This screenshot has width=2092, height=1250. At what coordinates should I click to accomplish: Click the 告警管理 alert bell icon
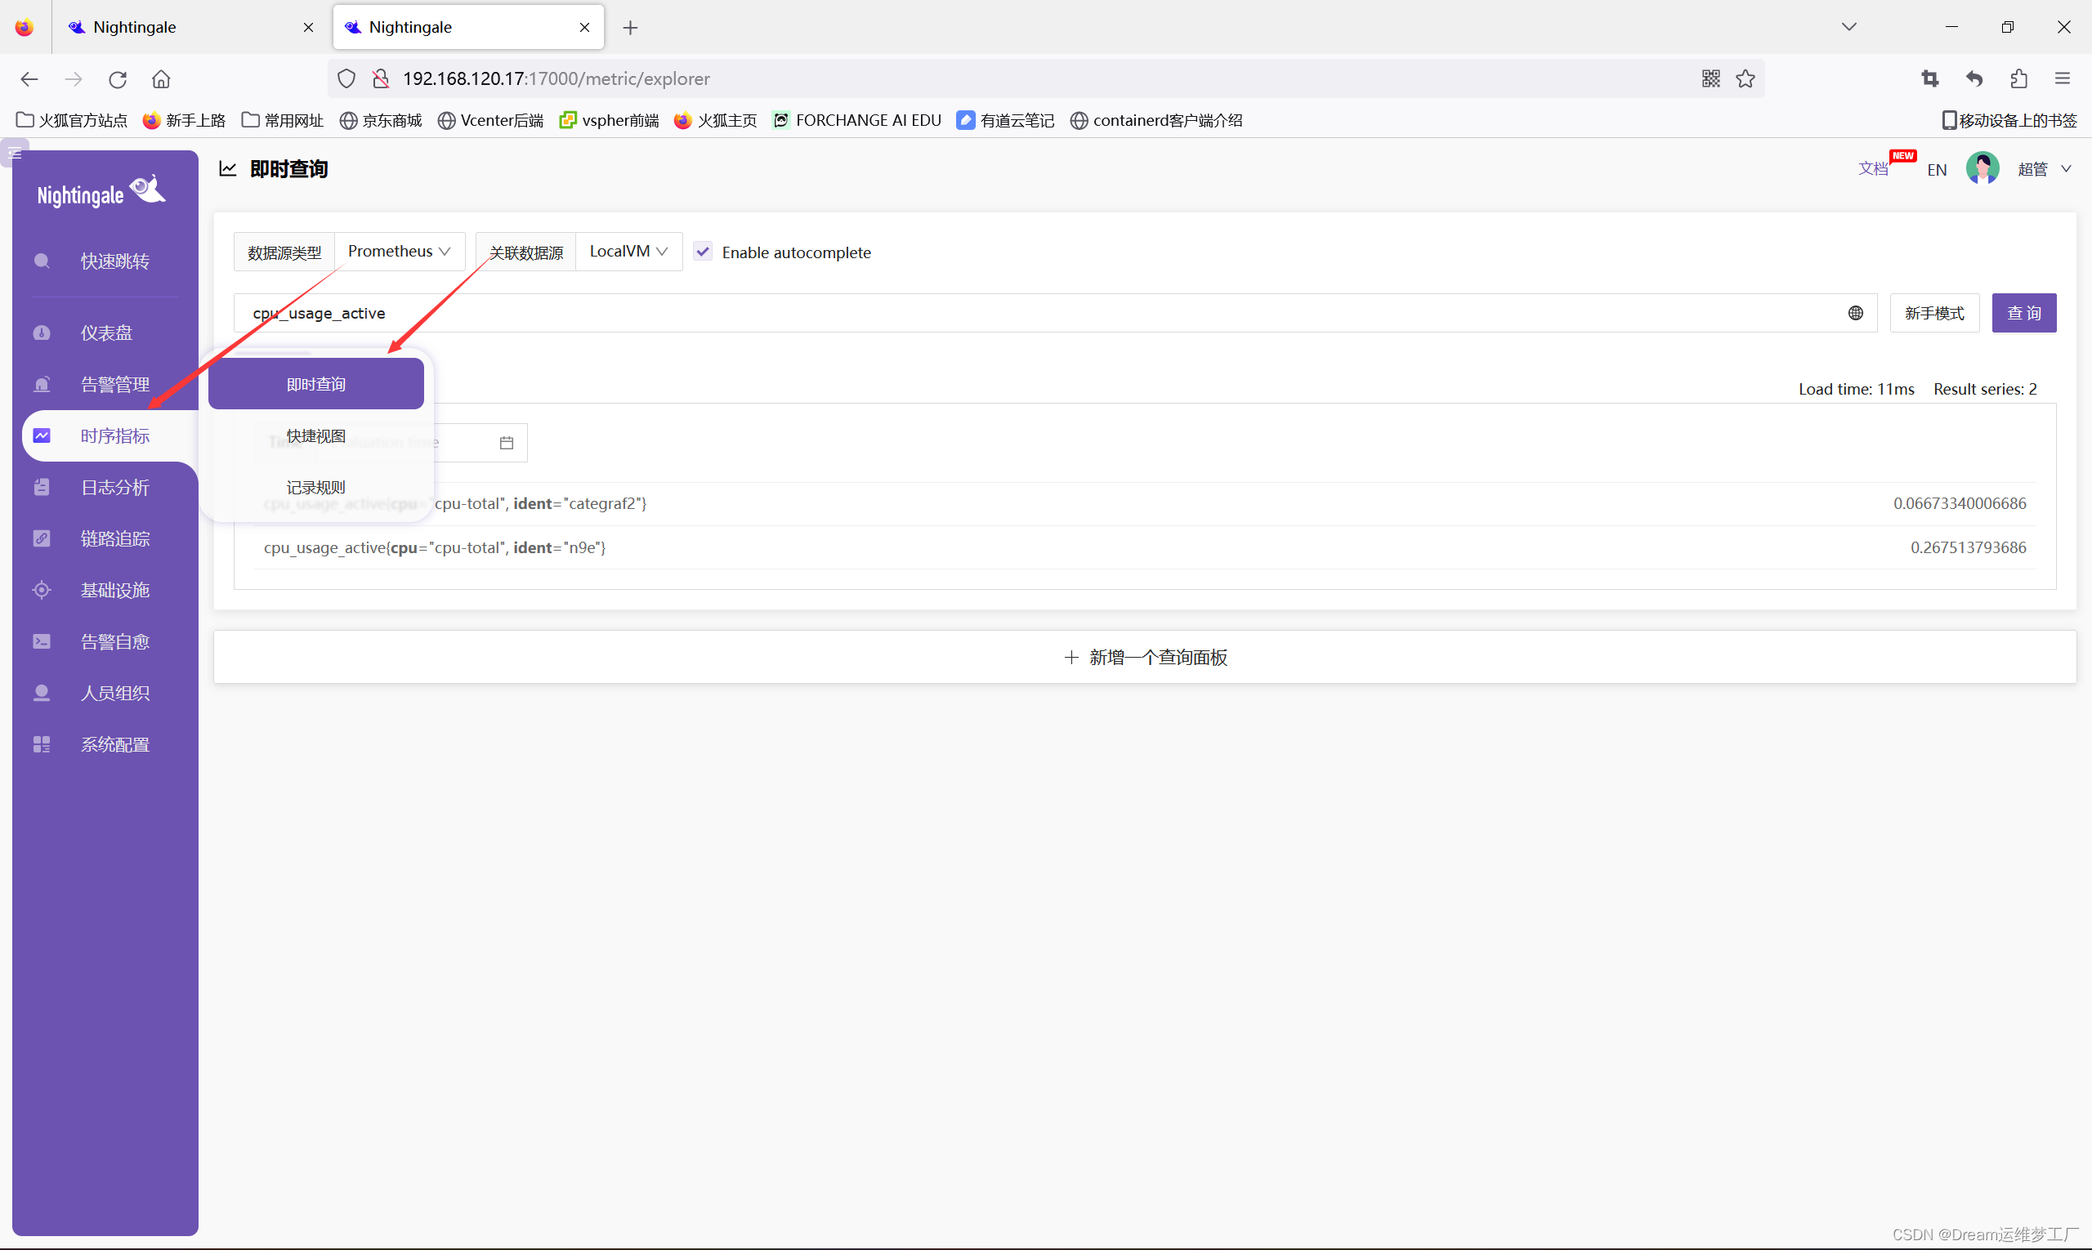42,385
